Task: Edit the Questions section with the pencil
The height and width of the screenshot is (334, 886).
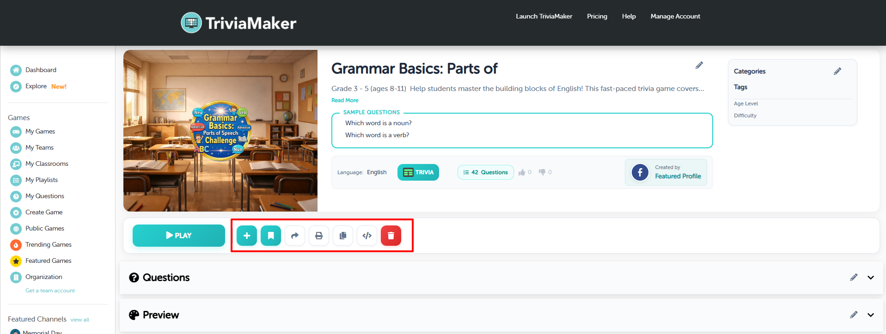Action: pos(854,277)
